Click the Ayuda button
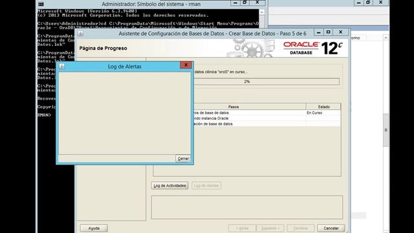Viewport: 414px width, 233px height. click(x=94, y=228)
